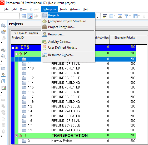Image resolution: width=148 pixels, height=145 pixels.
Task: Select Highway Project row 3
Action: coord(77,141)
